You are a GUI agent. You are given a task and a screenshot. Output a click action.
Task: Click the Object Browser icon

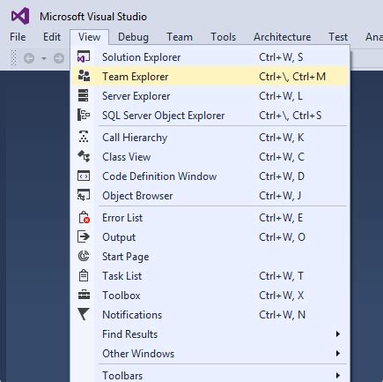point(84,195)
